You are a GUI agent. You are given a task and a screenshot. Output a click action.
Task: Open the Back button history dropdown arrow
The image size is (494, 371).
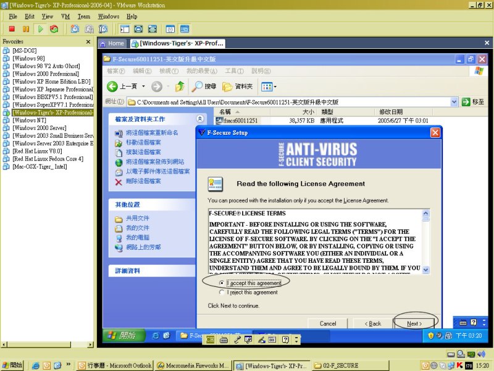coord(143,87)
